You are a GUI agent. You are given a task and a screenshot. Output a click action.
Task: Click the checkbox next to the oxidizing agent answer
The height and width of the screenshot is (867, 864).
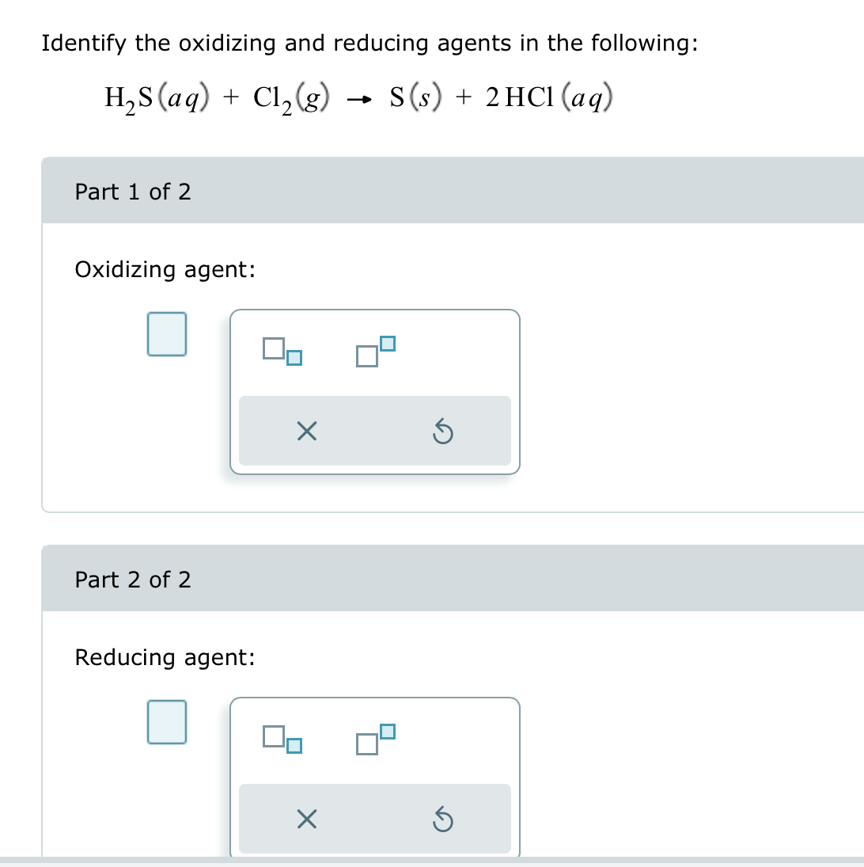coord(166,333)
